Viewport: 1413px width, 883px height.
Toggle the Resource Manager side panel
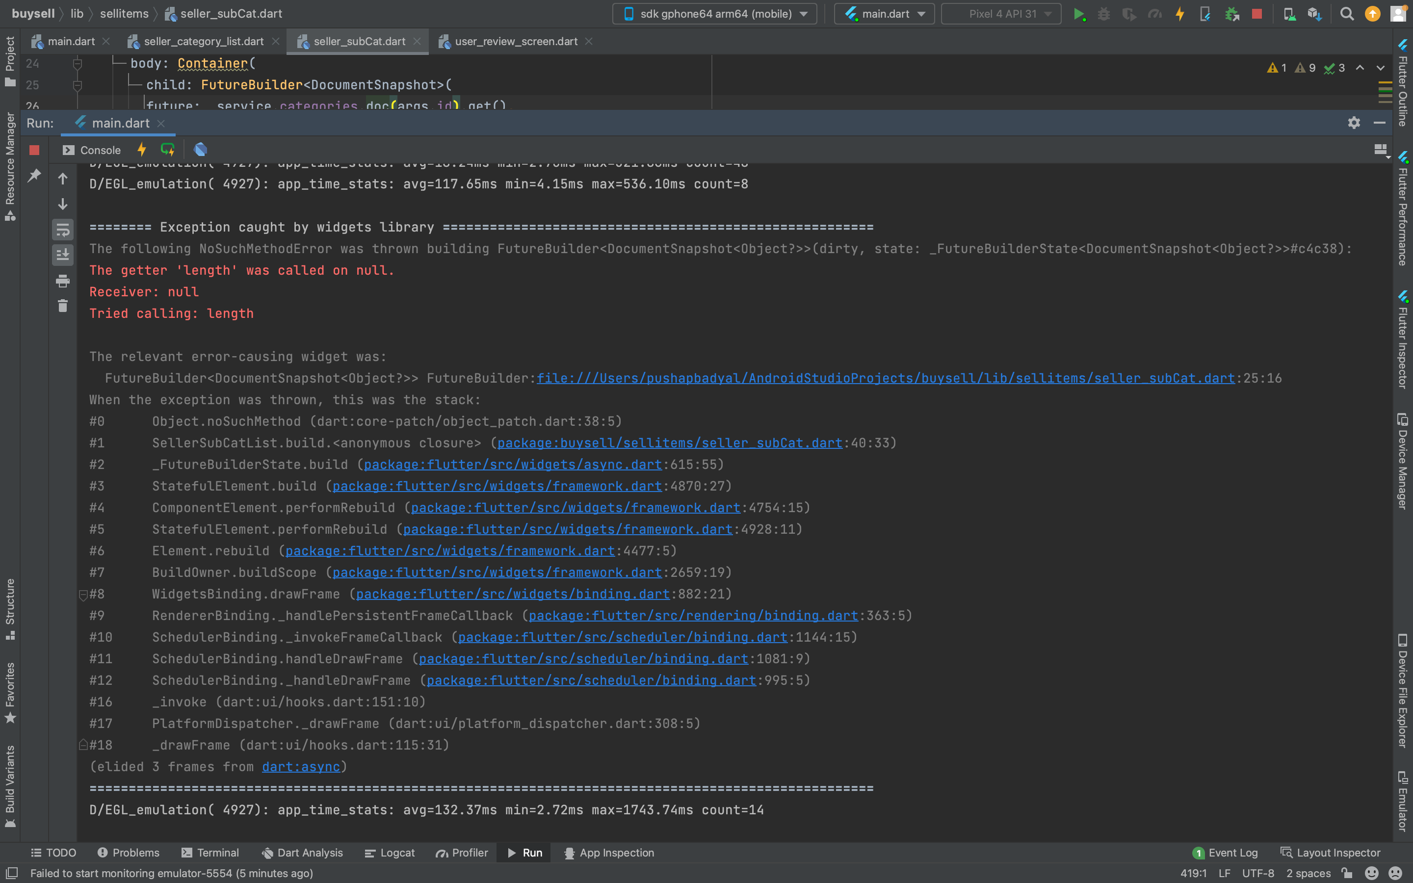pyautogui.click(x=10, y=167)
